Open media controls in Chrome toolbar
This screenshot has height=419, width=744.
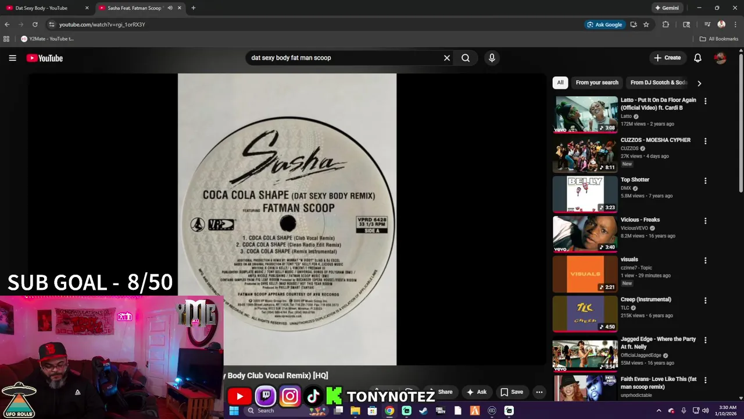pos(707,24)
